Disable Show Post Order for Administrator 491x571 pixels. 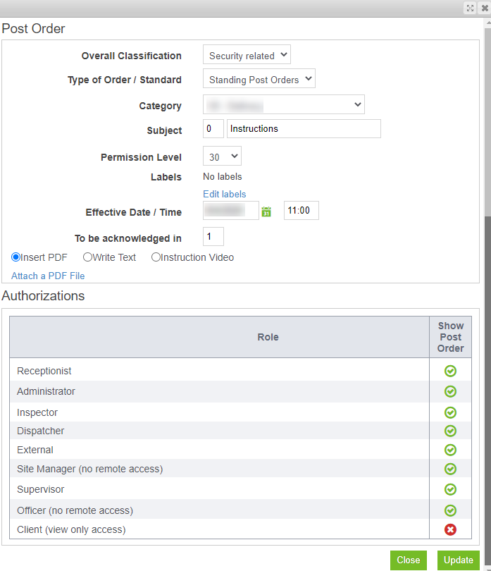pyautogui.click(x=450, y=391)
